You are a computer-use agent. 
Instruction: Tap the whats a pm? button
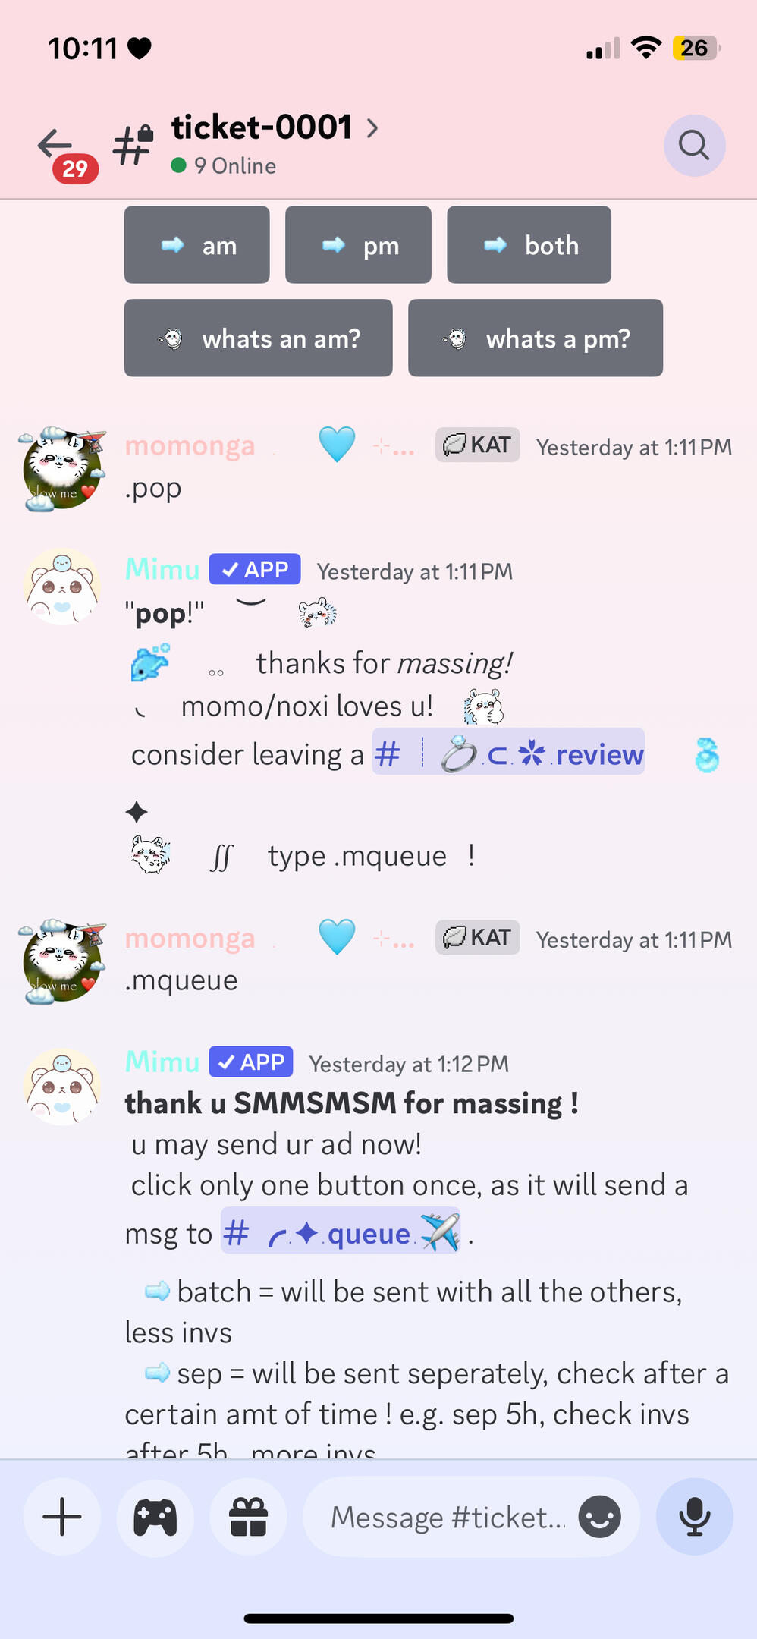[536, 338]
